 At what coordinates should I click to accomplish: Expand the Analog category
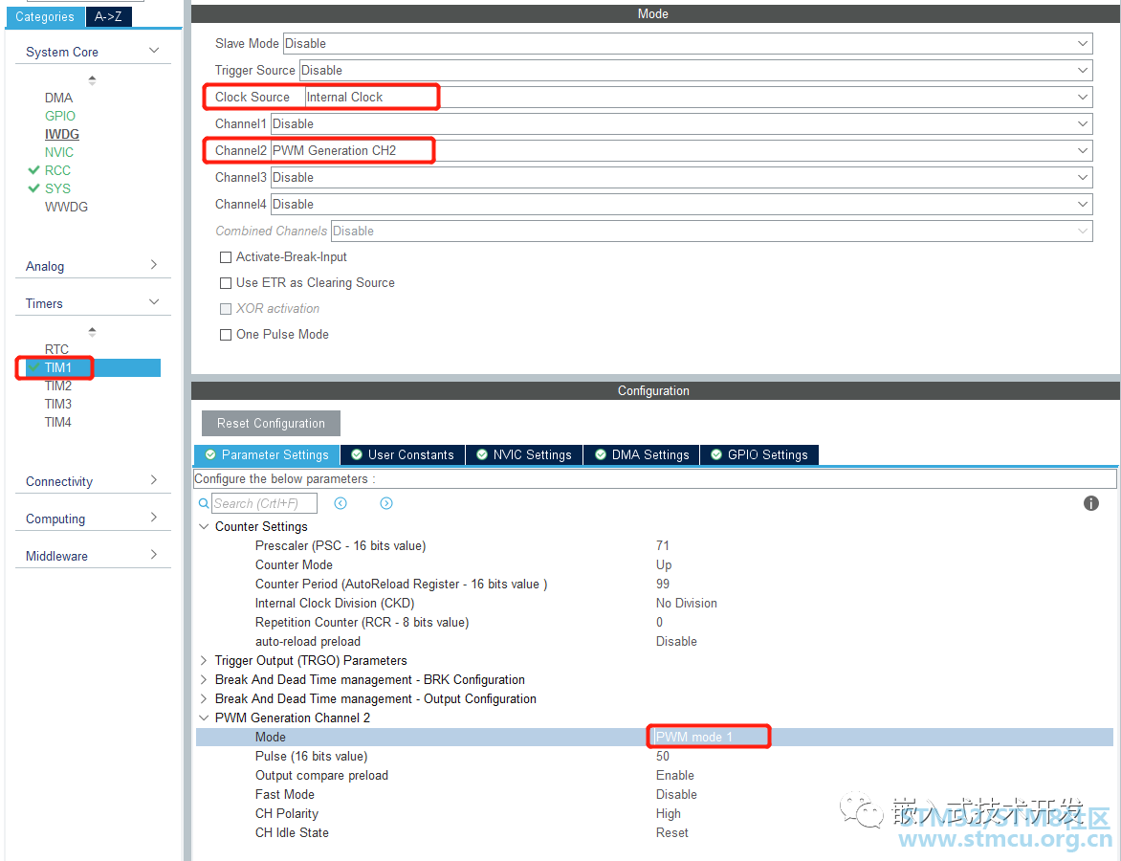154,265
